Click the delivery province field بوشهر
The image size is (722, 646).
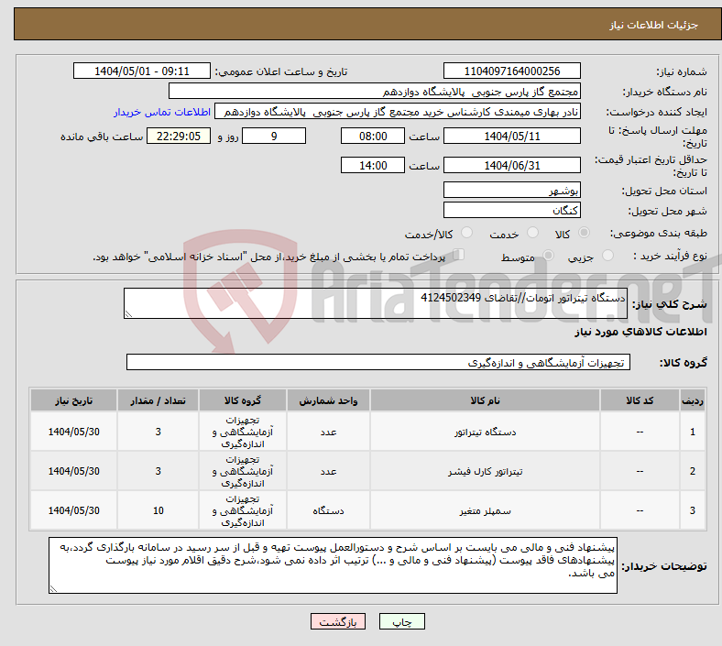coord(511,191)
